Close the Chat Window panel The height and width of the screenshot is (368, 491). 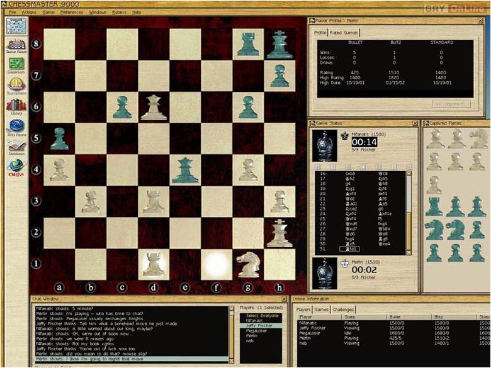coord(284,299)
